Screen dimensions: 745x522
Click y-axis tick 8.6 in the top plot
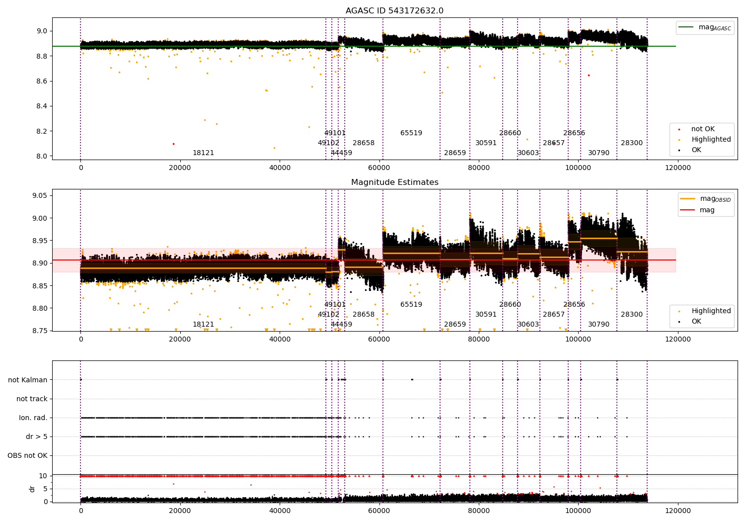coord(42,81)
